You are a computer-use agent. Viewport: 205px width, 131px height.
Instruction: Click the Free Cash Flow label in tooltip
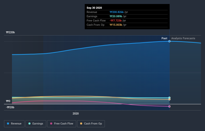(x=96, y=20)
